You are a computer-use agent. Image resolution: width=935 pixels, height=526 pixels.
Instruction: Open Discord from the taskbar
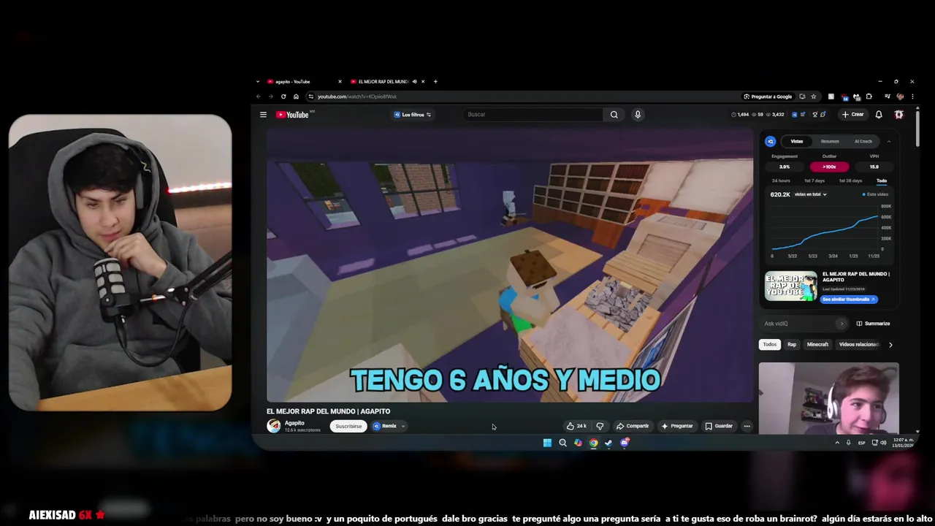click(x=624, y=443)
